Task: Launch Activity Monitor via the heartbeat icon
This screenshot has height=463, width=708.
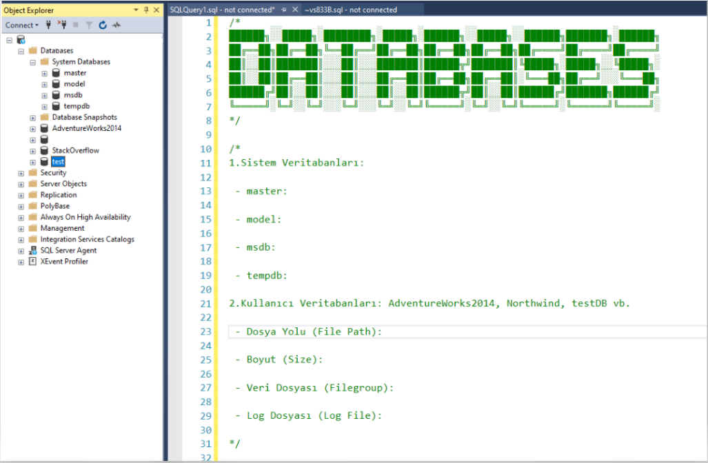Action: [x=117, y=25]
